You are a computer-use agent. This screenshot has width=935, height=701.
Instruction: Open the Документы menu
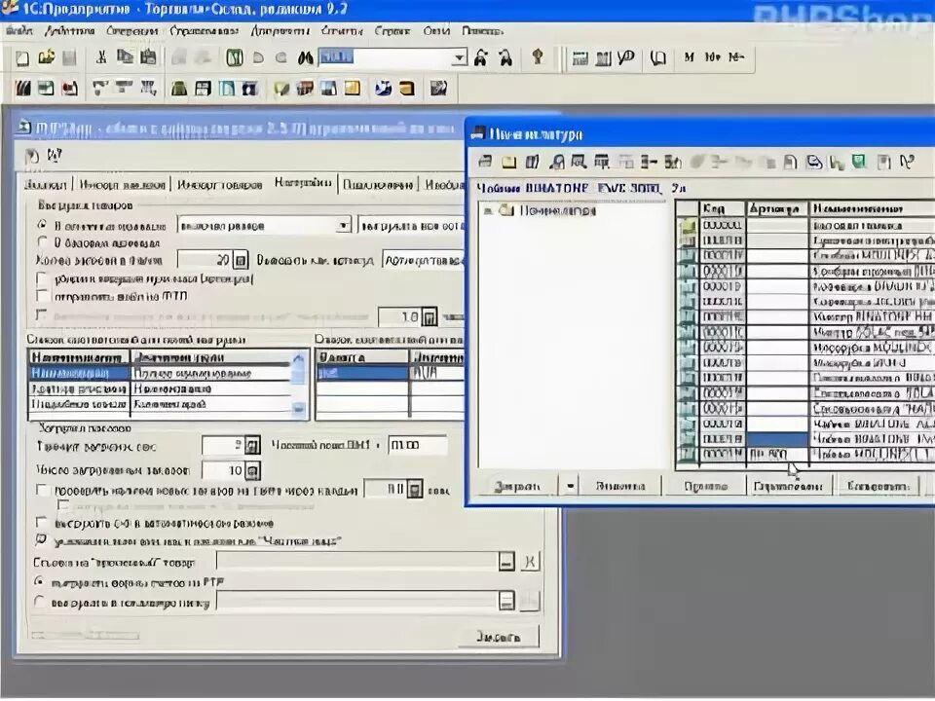(280, 30)
